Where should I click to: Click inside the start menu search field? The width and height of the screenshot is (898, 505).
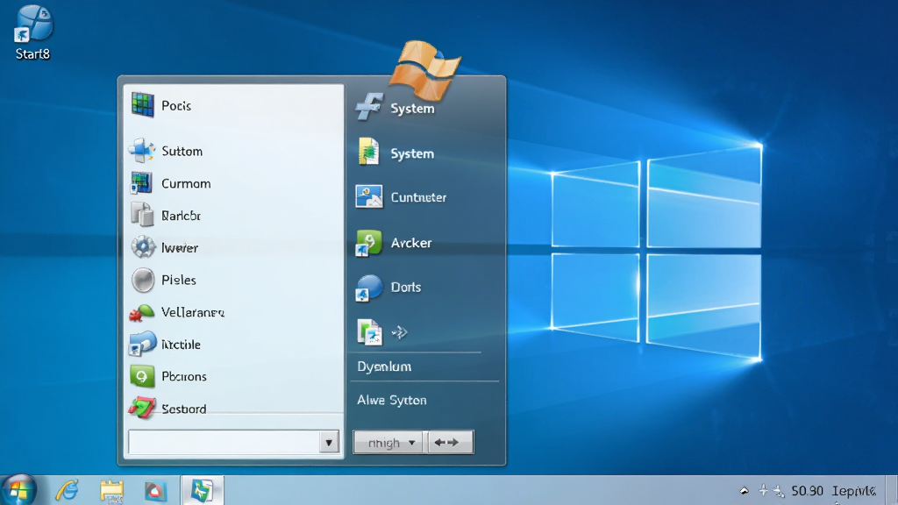coord(224,443)
